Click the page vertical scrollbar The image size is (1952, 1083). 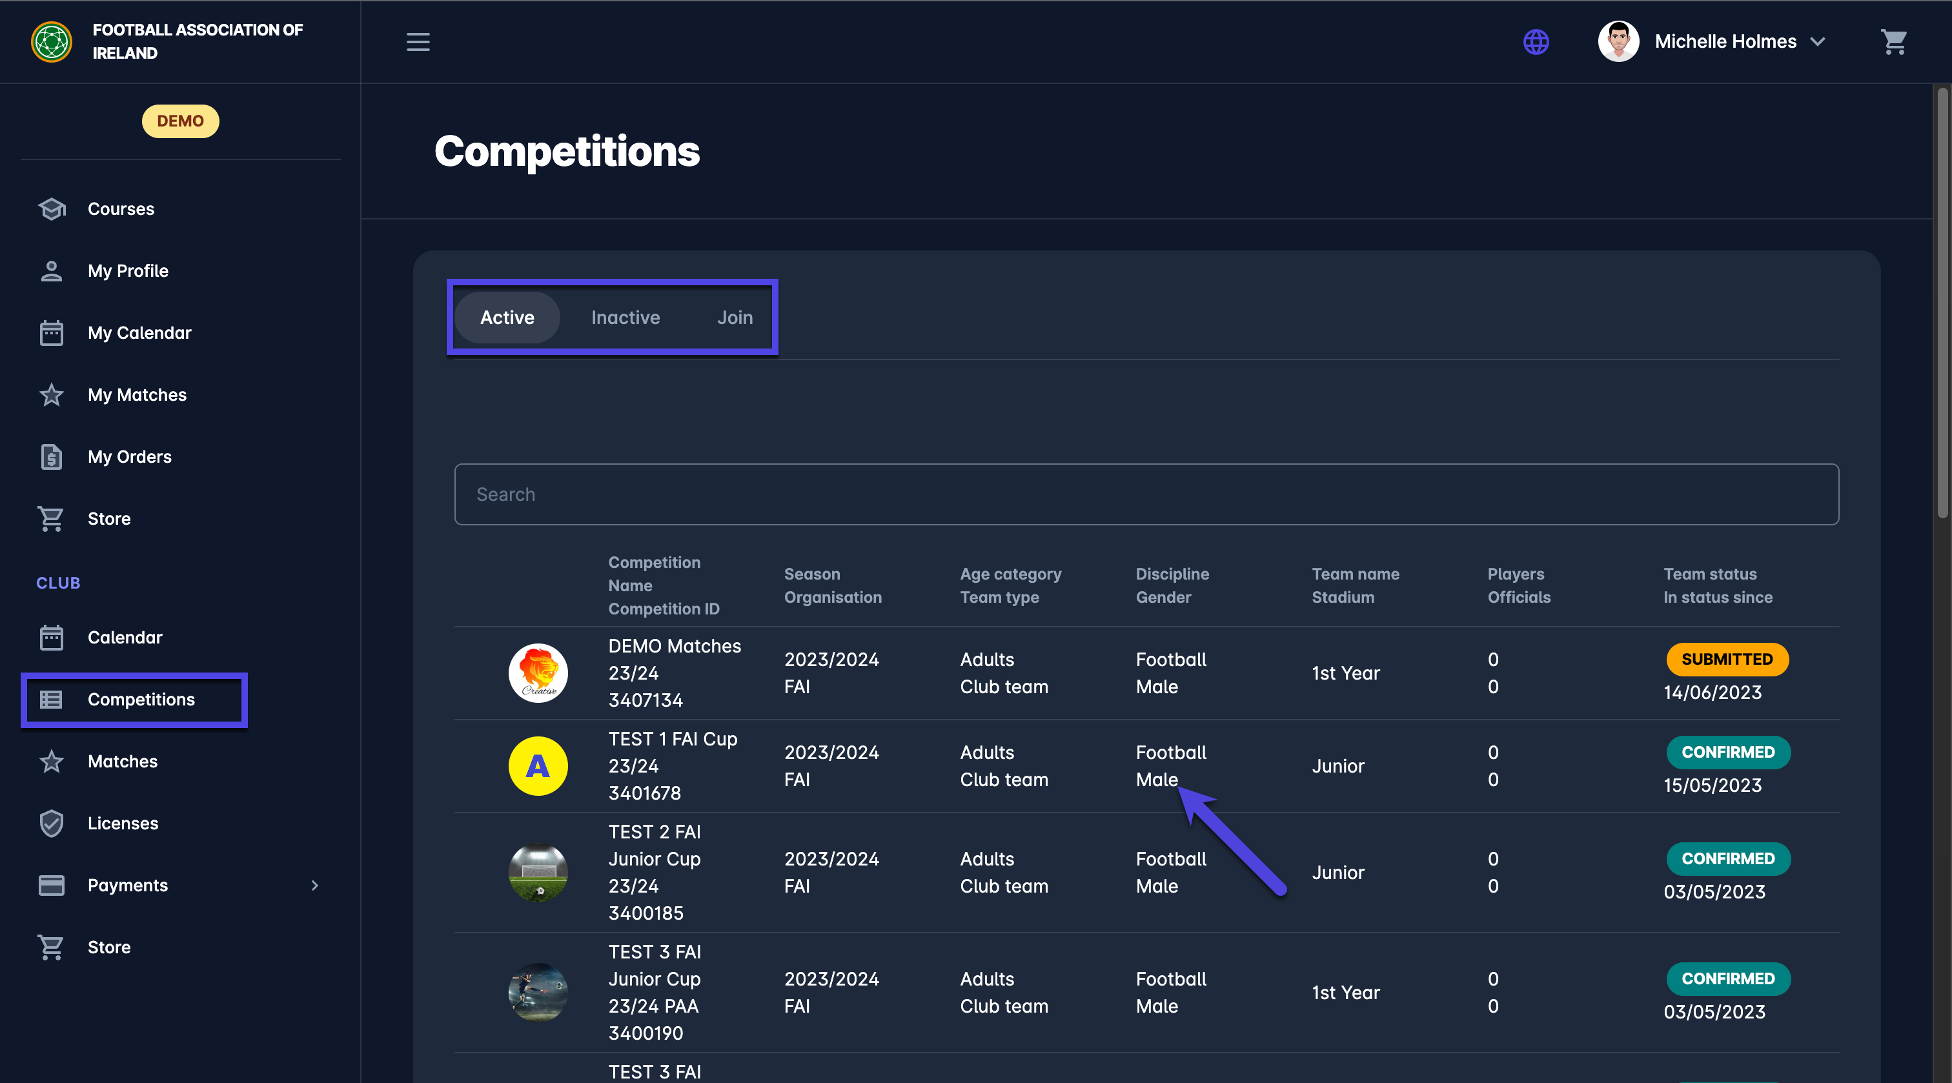[1942, 303]
